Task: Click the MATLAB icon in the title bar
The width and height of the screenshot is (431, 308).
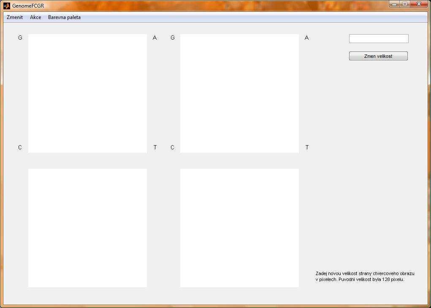Action: click(7, 6)
